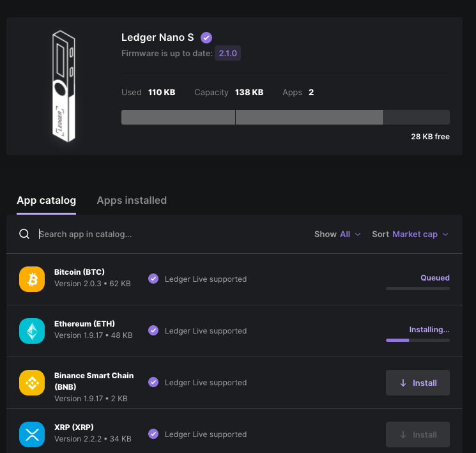The image size is (476, 453).
Task: Focus the Search app in catalog field
Action: [170, 234]
